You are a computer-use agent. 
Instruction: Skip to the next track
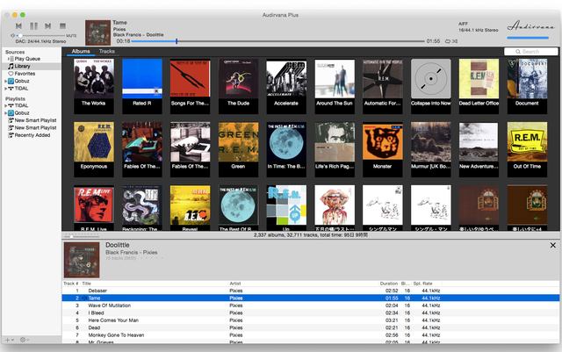click(47, 26)
